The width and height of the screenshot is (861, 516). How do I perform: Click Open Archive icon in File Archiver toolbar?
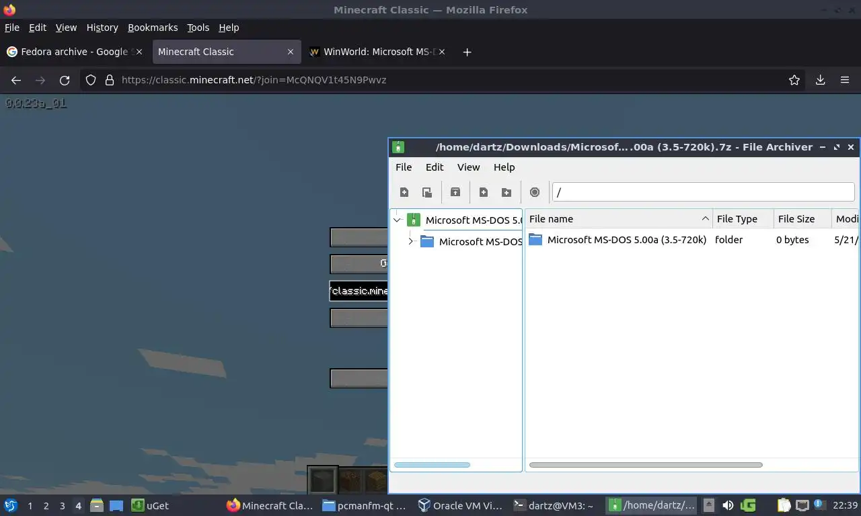(427, 192)
